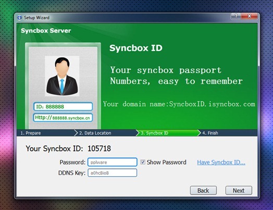Uncheck the Show Password checkbox
The height and width of the screenshot is (210, 273).
(x=143, y=162)
